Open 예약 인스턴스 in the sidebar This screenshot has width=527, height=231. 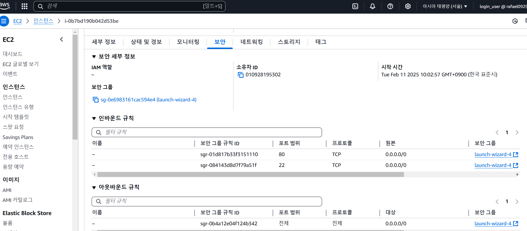tap(18, 147)
